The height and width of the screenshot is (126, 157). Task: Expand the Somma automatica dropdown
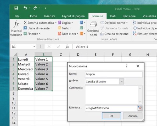56,23
